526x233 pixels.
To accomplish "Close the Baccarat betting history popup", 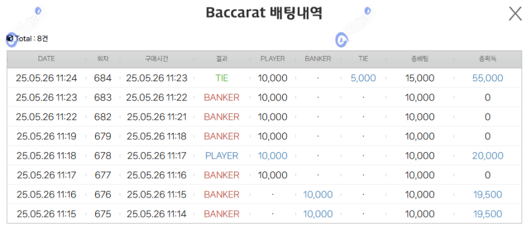I will pos(515,14).
